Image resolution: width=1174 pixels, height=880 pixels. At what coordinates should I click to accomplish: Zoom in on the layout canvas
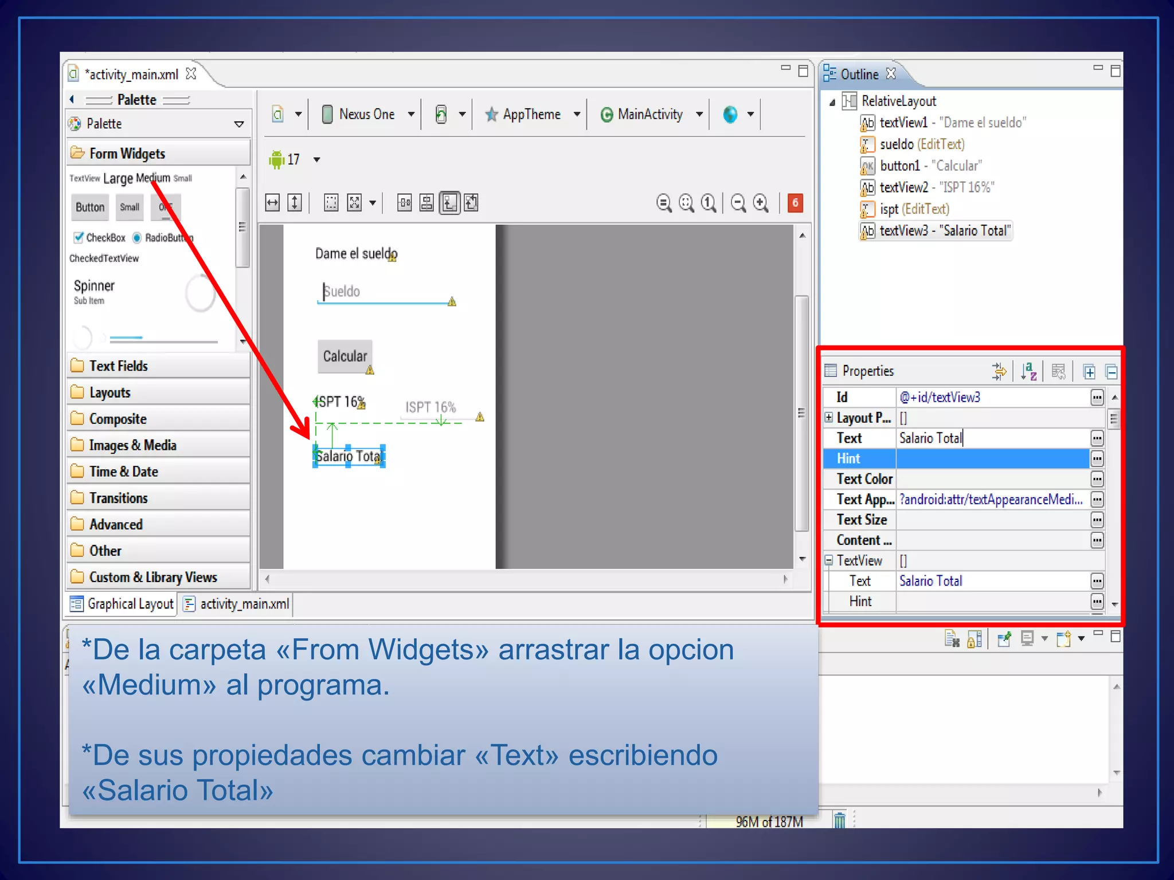(x=761, y=203)
